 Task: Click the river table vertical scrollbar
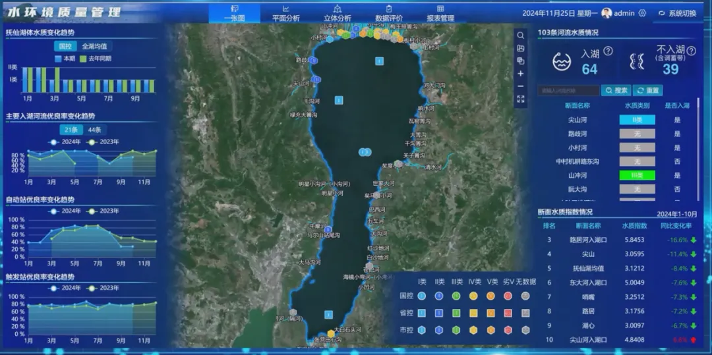[699, 150]
